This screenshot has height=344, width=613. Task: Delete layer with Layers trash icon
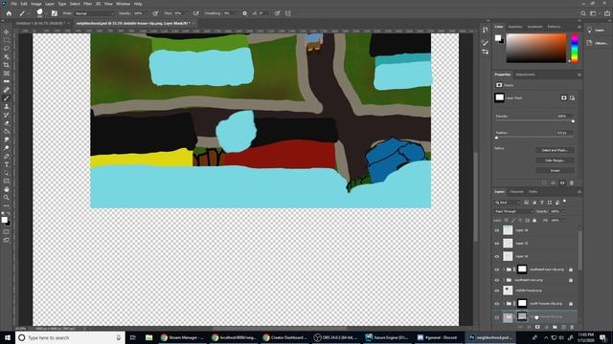pos(572,327)
